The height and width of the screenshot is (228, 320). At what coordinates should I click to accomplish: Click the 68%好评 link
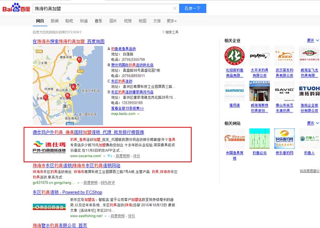click(108, 183)
